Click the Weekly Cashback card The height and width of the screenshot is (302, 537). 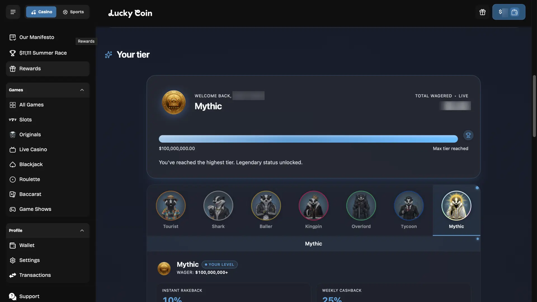393,293
